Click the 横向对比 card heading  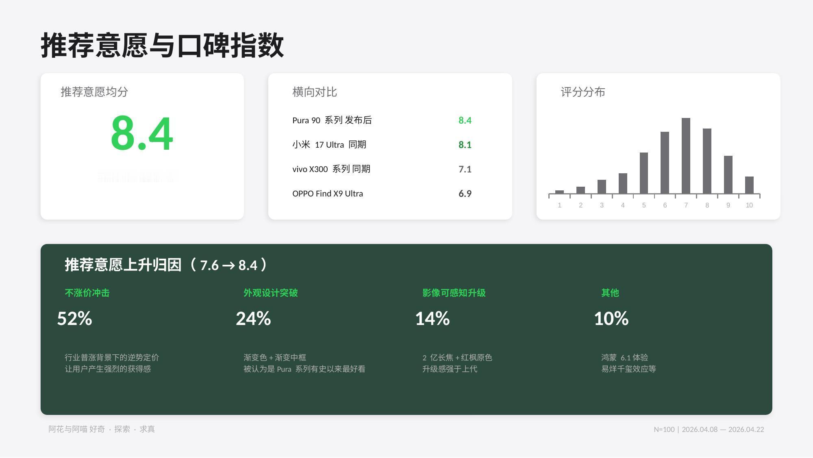tap(314, 92)
